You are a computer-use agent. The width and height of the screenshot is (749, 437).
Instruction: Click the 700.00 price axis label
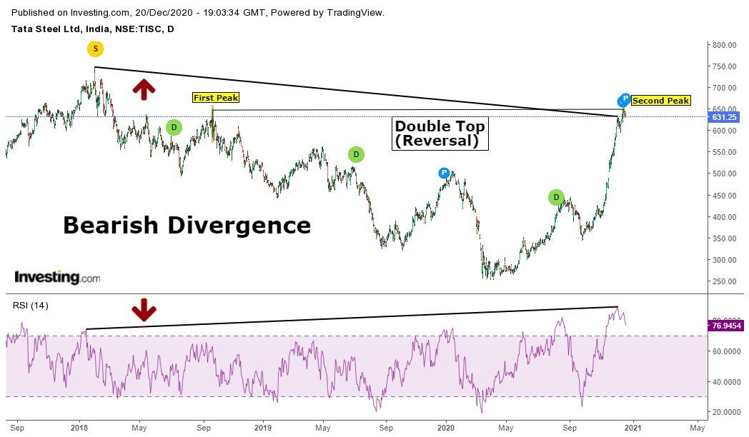(724, 89)
